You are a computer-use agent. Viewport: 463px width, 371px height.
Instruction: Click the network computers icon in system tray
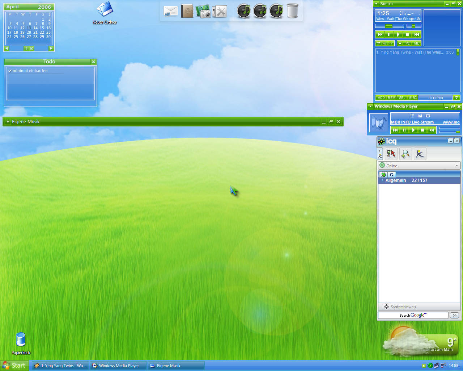(437, 366)
